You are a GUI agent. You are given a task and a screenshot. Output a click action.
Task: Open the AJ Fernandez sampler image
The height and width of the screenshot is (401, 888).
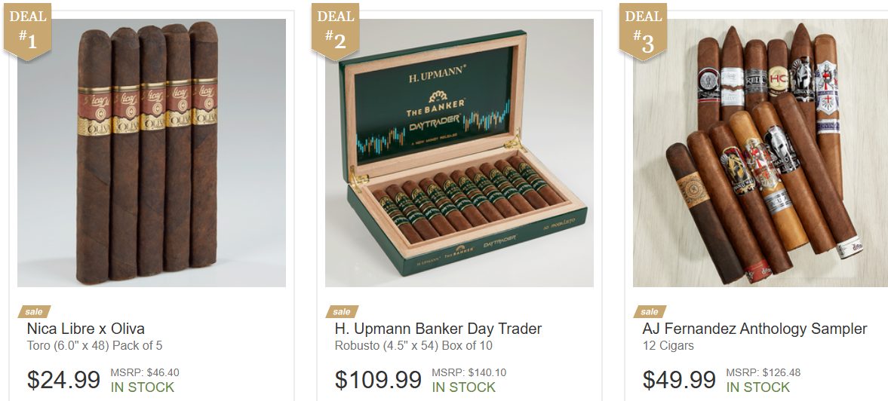[760, 153]
